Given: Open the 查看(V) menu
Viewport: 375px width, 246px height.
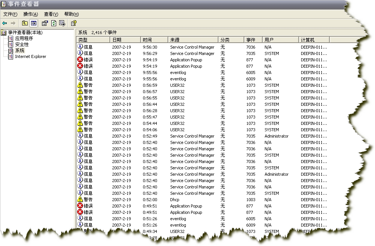Looking at the screenshot, I should pyautogui.click(x=51, y=14).
